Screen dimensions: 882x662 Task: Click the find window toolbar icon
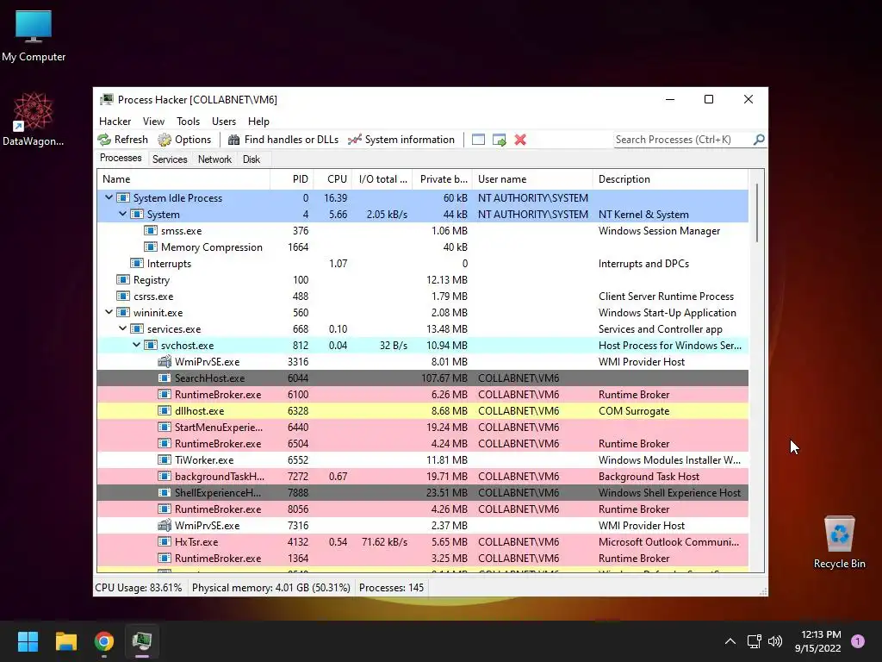pos(478,140)
